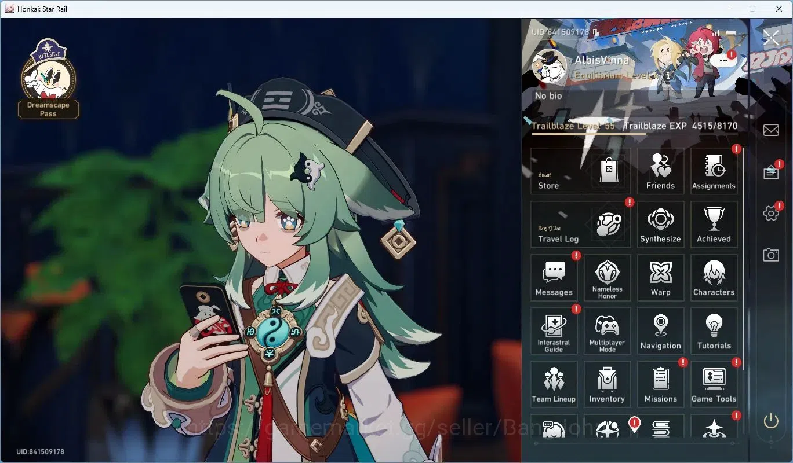This screenshot has height=463, width=793.
Task: Open the camera photo mode icon
Action: [x=771, y=255]
